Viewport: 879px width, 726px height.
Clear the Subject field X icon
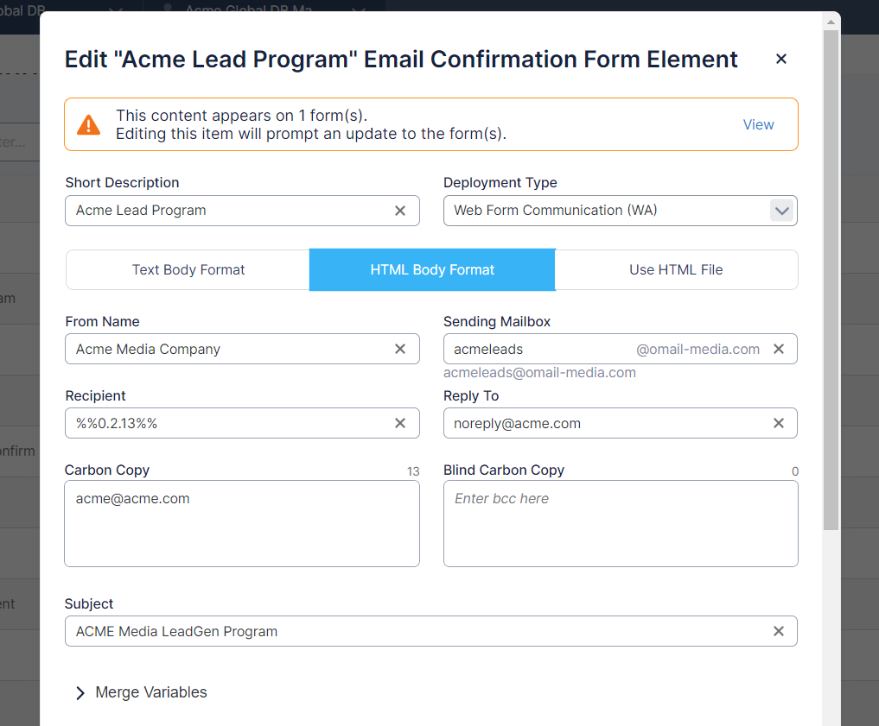[x=779, y=631]
